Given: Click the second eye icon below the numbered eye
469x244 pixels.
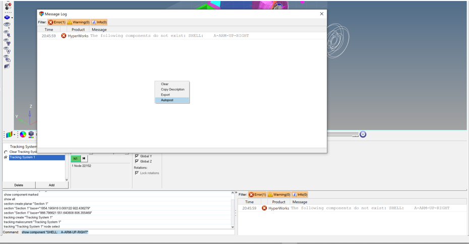Looking at the screenshot, I should point(7,33).
